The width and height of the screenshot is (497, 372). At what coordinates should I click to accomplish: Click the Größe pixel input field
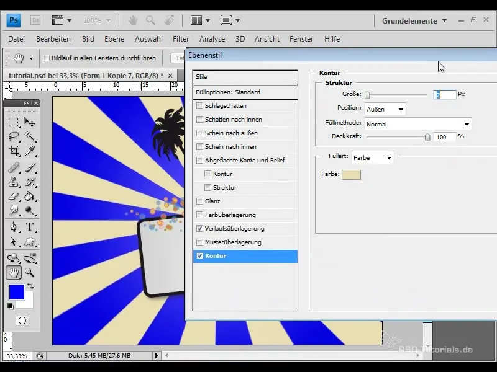(x=444, y=95)
